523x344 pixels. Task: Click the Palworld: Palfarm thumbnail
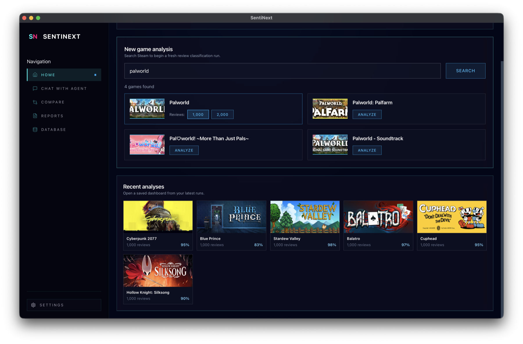pyautogui.click(x=330, y=109)
